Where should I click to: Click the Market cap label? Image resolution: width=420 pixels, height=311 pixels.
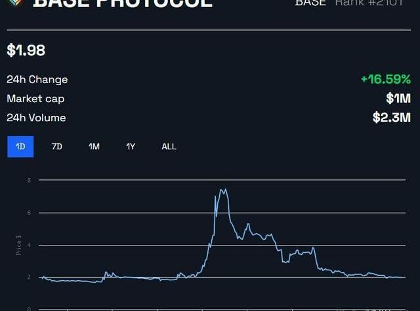point(35,98)
